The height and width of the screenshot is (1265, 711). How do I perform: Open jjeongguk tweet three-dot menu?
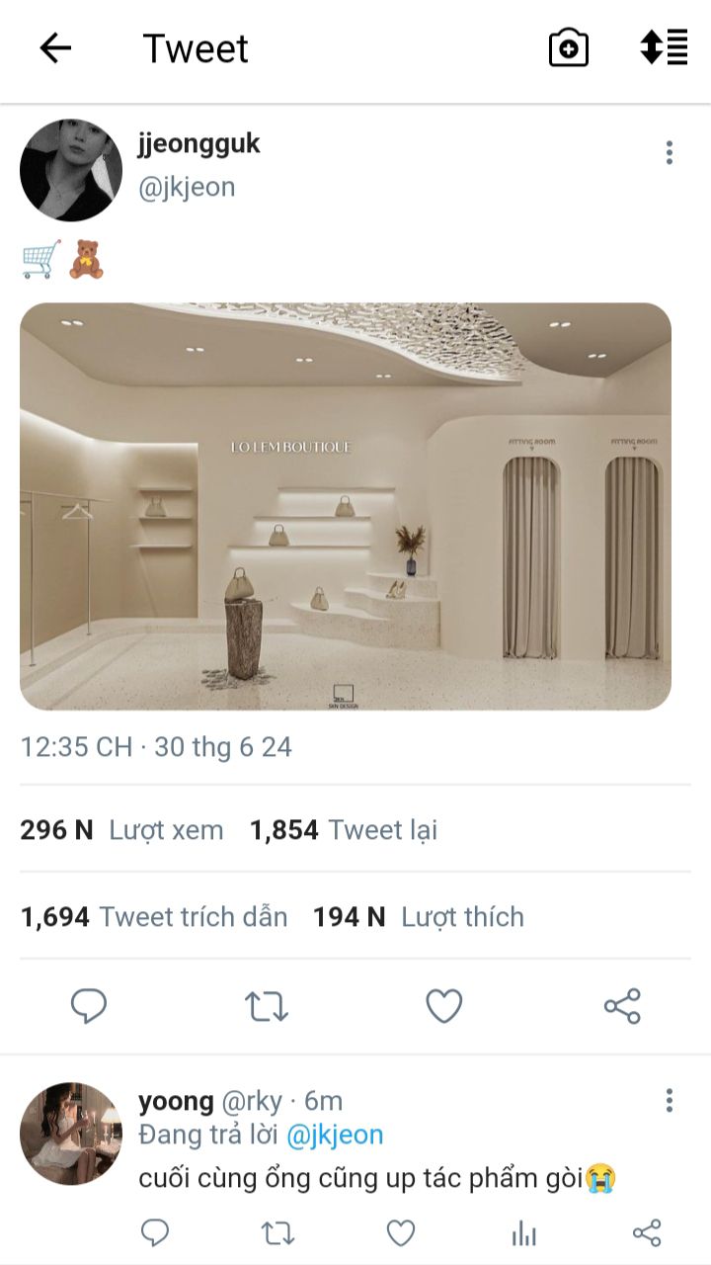coord(670,152)
